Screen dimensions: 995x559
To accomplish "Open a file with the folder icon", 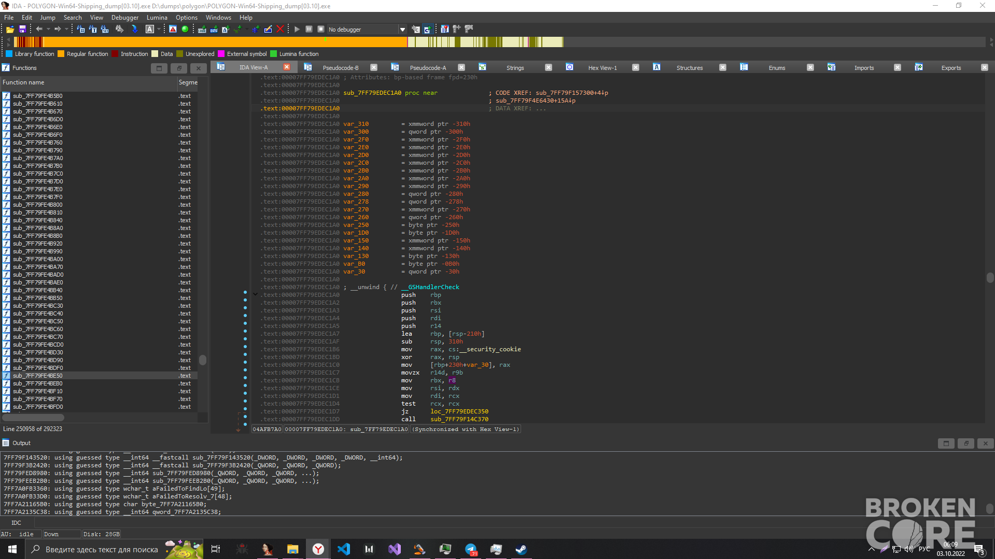I will [10, 30].
